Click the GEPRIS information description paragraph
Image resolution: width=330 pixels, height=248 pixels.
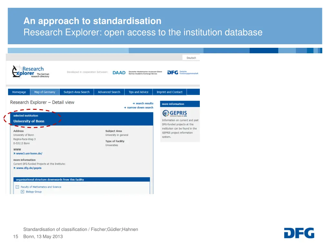pos(180,129)
